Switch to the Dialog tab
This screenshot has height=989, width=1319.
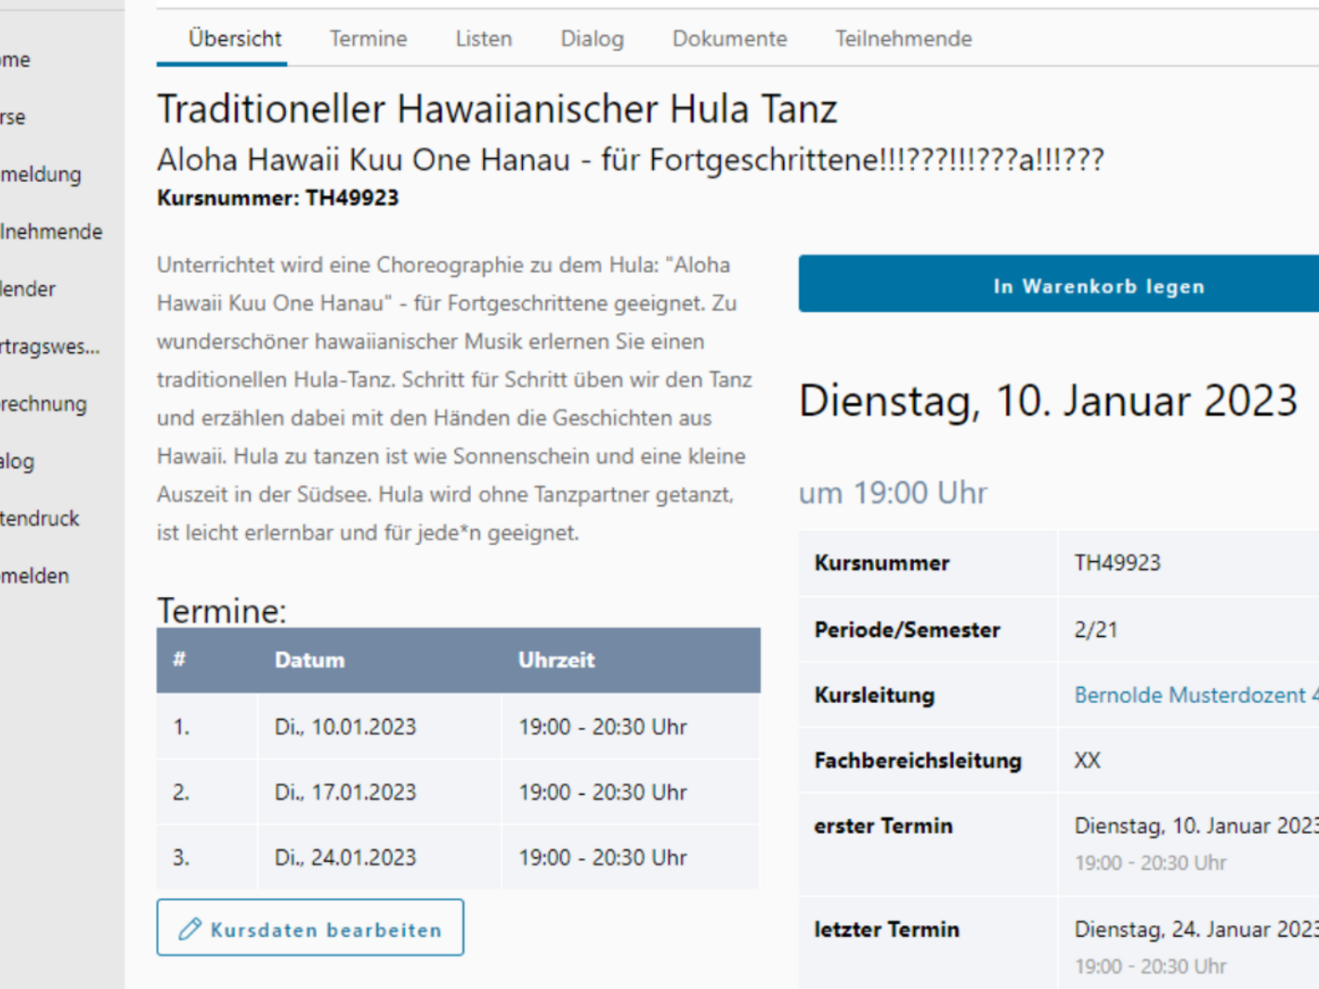click(592, 39)
